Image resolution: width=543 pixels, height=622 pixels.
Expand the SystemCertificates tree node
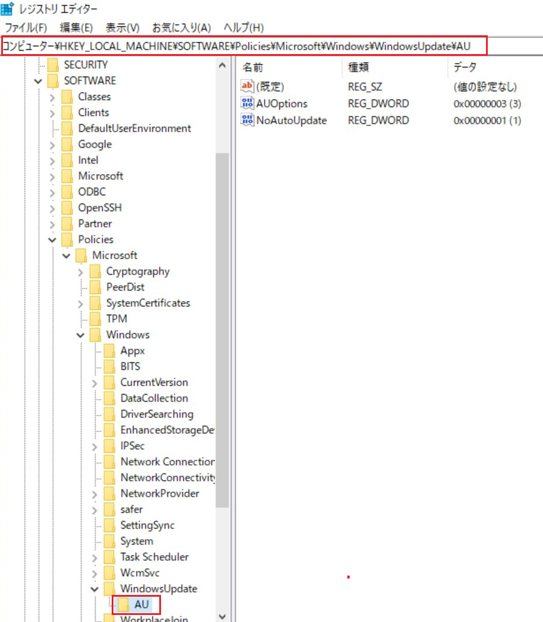pos(81,303)
